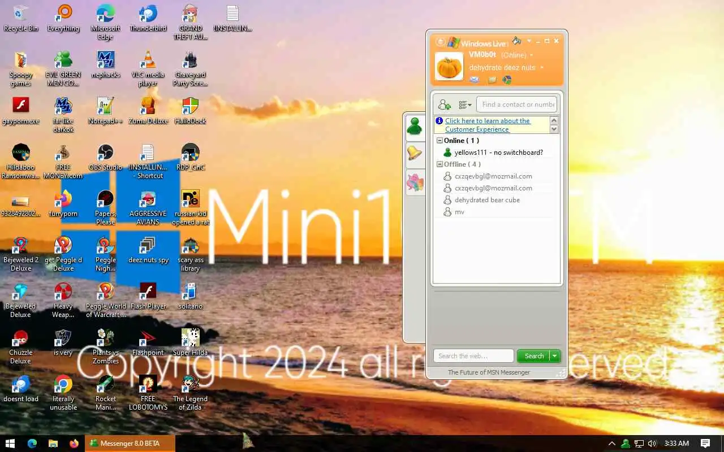Click 'dehydrate deez nuts' personal message
The width and height of the screenshot is (724, 452).
(502, 67)
